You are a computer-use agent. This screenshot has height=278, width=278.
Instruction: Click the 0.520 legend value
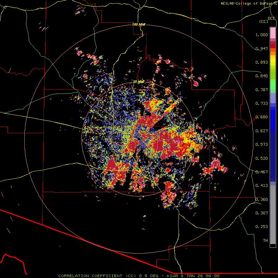(x=262, y=158)
